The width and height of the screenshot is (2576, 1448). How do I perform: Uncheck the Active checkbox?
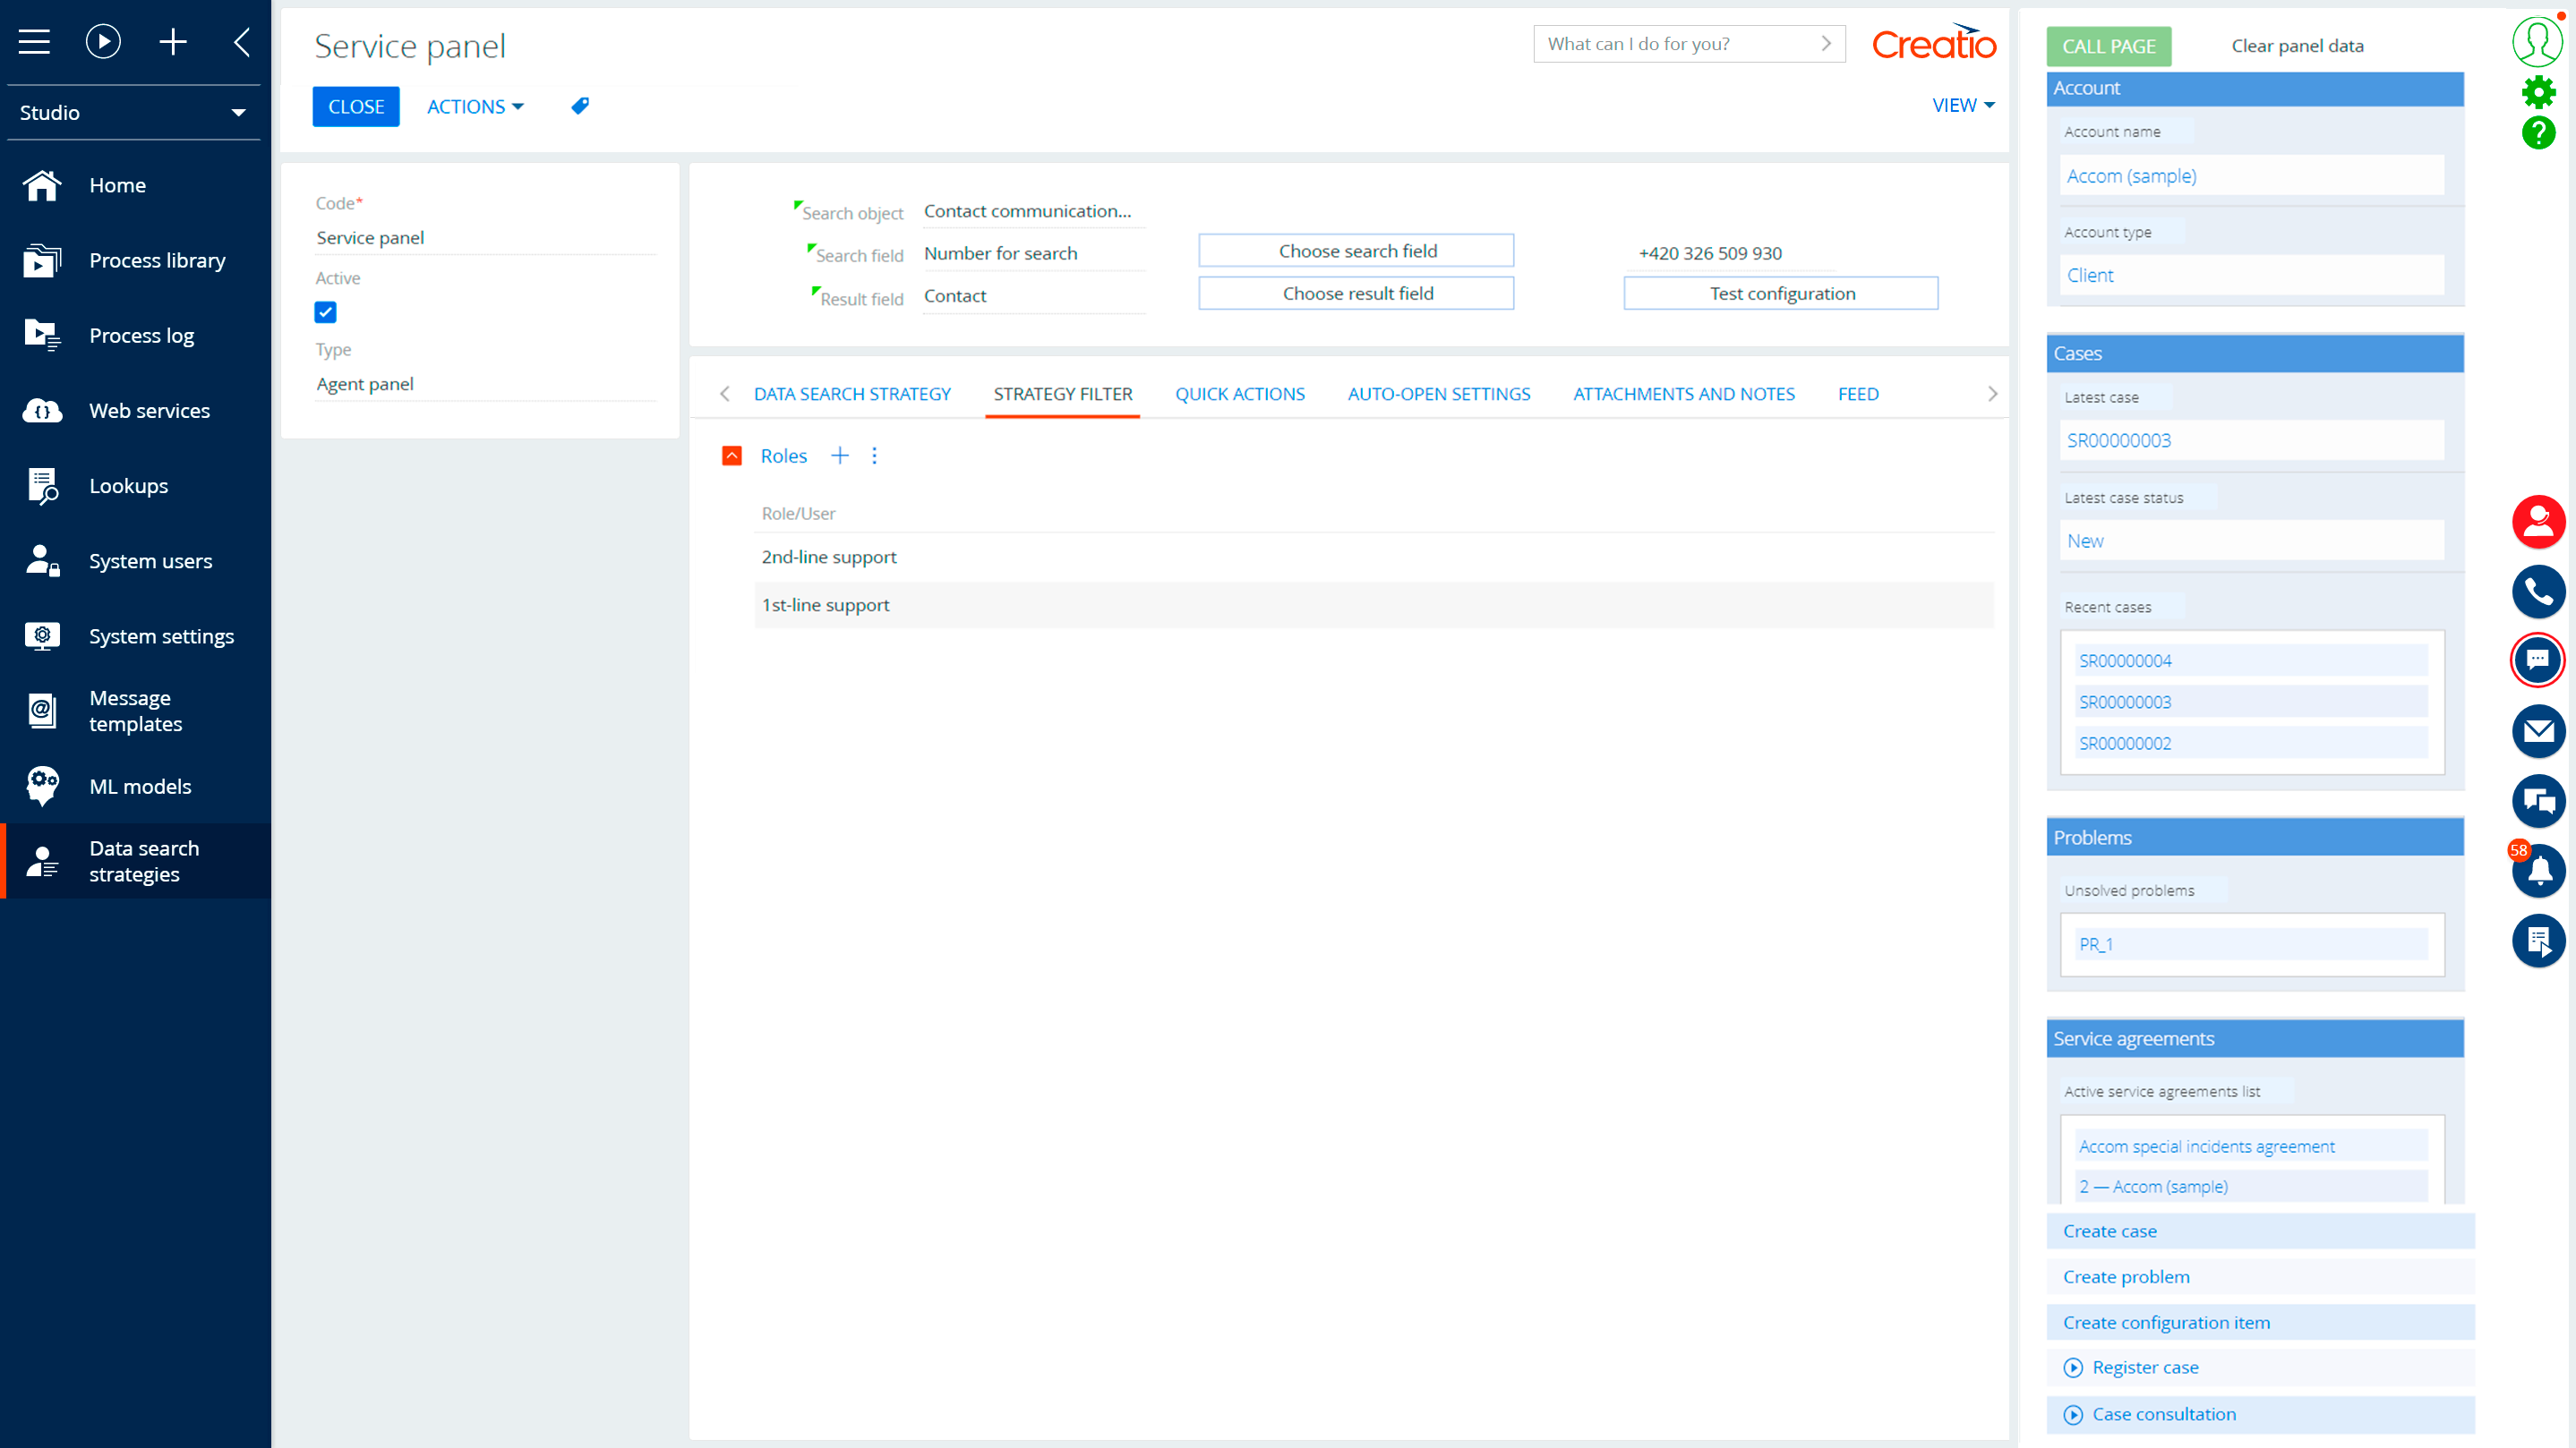325,311
